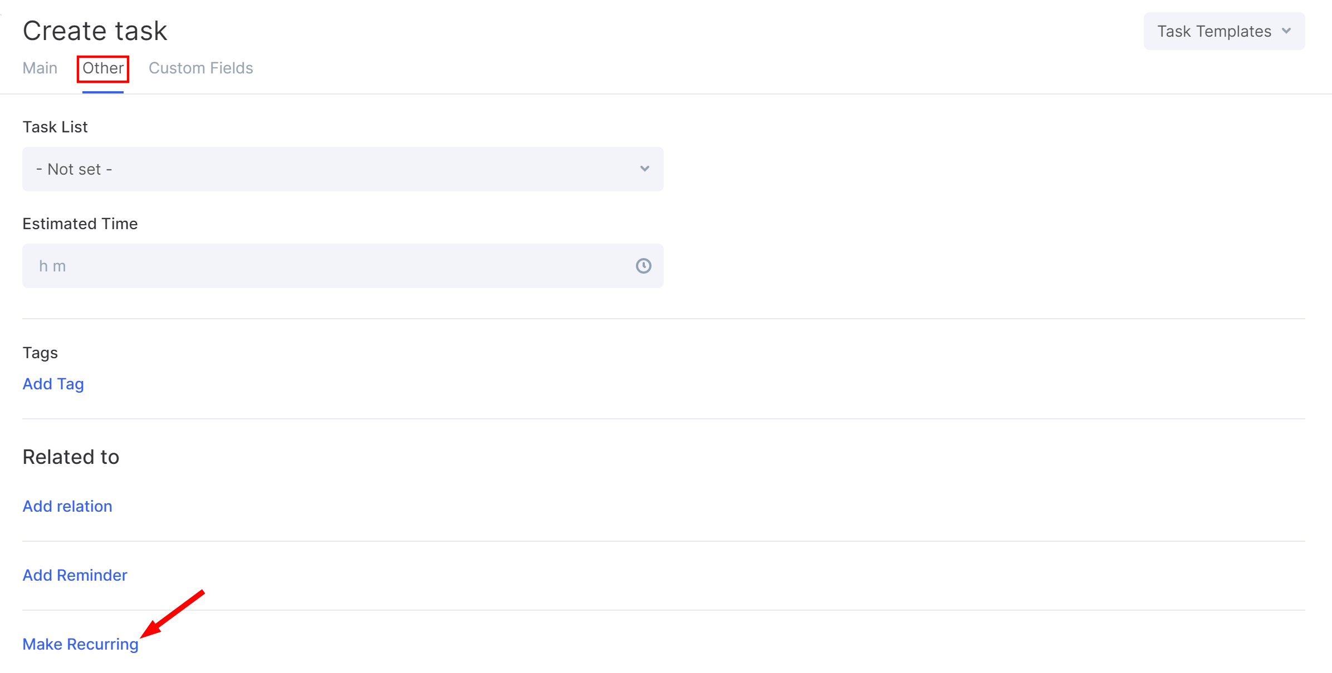The image size is (1332, 673).
Task: Click the Add relation link
Action: [x=67, y=506]
